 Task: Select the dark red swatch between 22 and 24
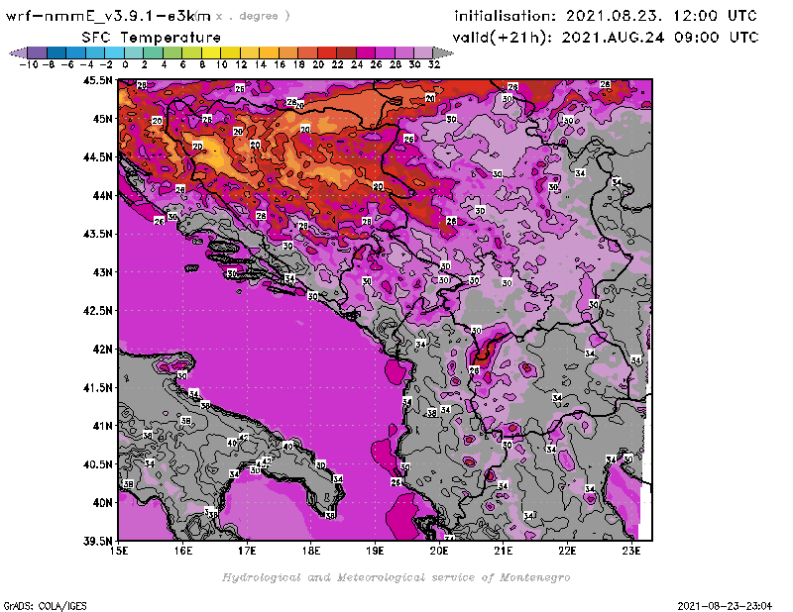point(346,52)
